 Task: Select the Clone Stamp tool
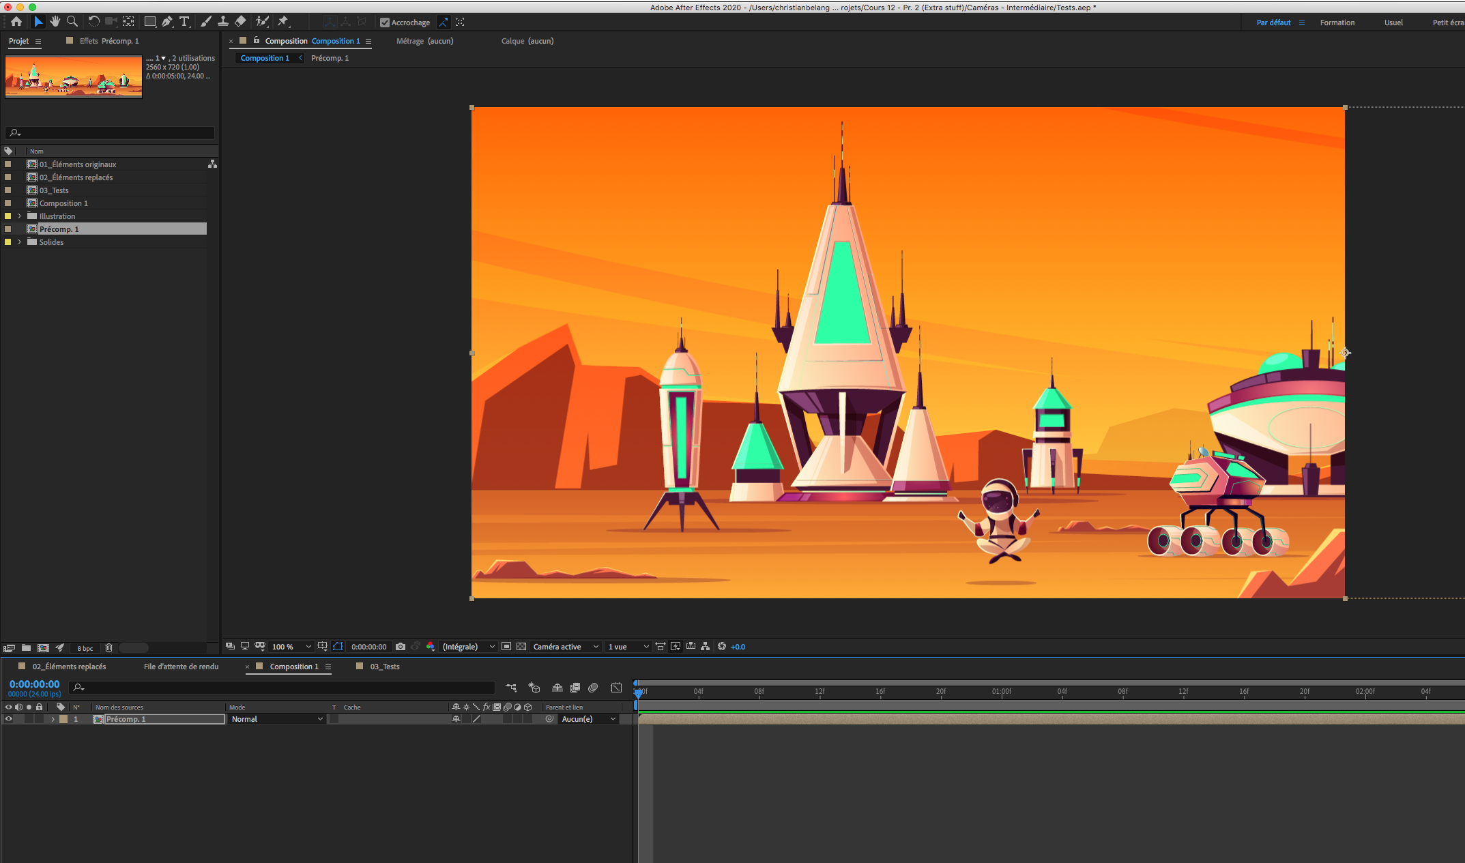pyautogui.click(x=222, y=22)
